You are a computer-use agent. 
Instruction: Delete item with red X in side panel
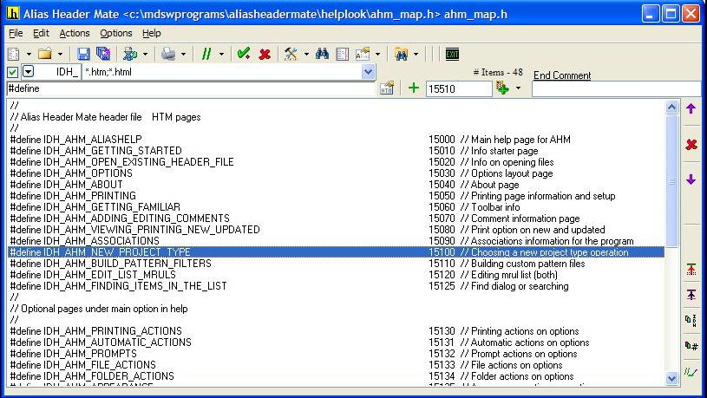coord(691,144)
